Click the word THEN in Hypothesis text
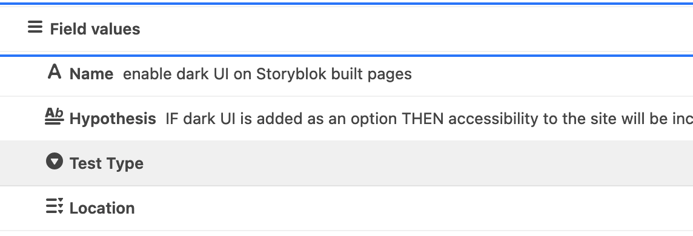 (422, 119)
